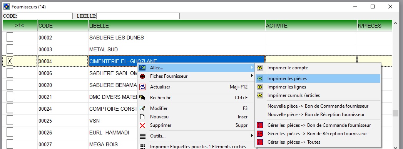Check the box for code 00020
The width and height of the screenshot is (403, 149).
point(10,85)
